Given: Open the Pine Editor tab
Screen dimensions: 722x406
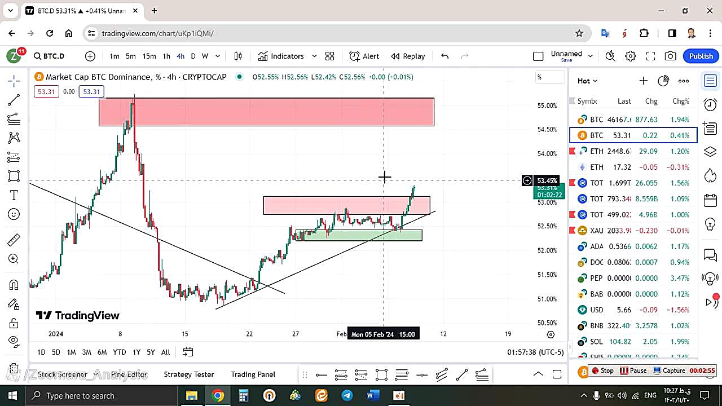Looking at the screenshot, I should coord(129,374).
